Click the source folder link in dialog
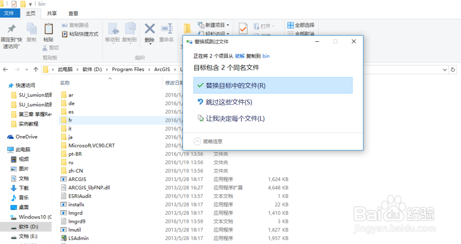 click(240, 56)
